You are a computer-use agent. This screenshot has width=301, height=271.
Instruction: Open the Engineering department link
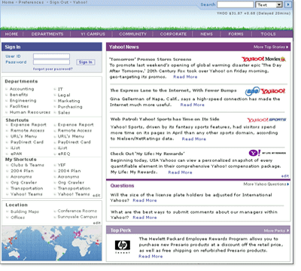click(23, 100)
